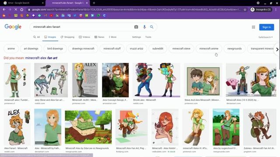Show more filter chips with the right arrow
The width and height of the screenshot is (280, 157).
[277, 49]
